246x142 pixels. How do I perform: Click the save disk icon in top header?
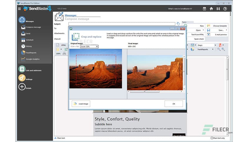click(218, 9)
